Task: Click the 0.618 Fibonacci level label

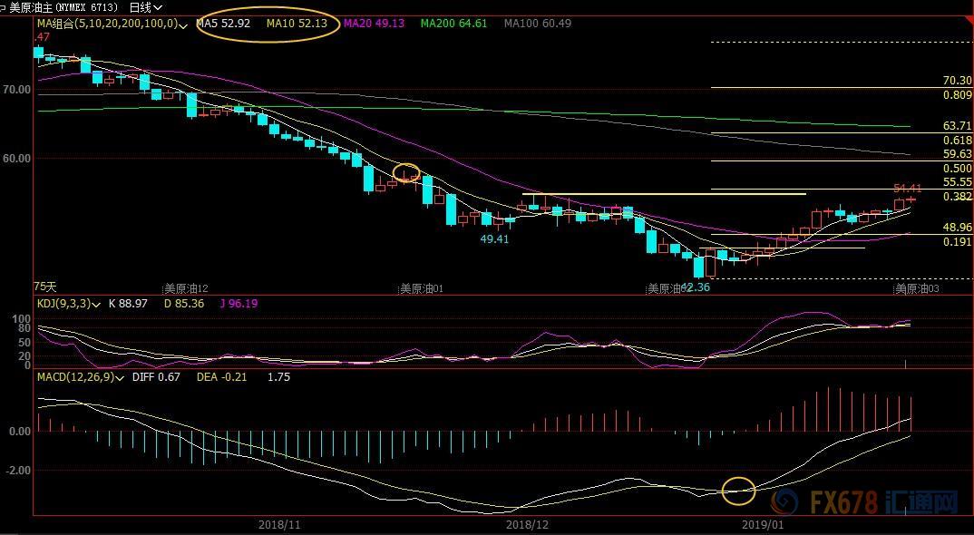Action: tap(957, 141)
